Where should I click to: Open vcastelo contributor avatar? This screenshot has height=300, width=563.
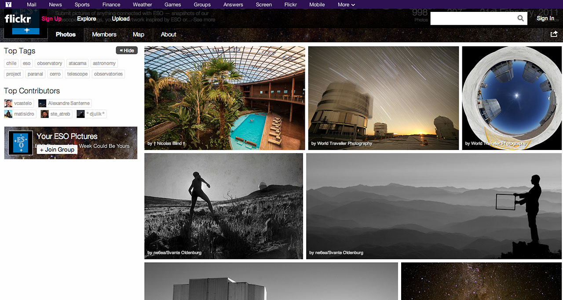(x=8, y=103)
